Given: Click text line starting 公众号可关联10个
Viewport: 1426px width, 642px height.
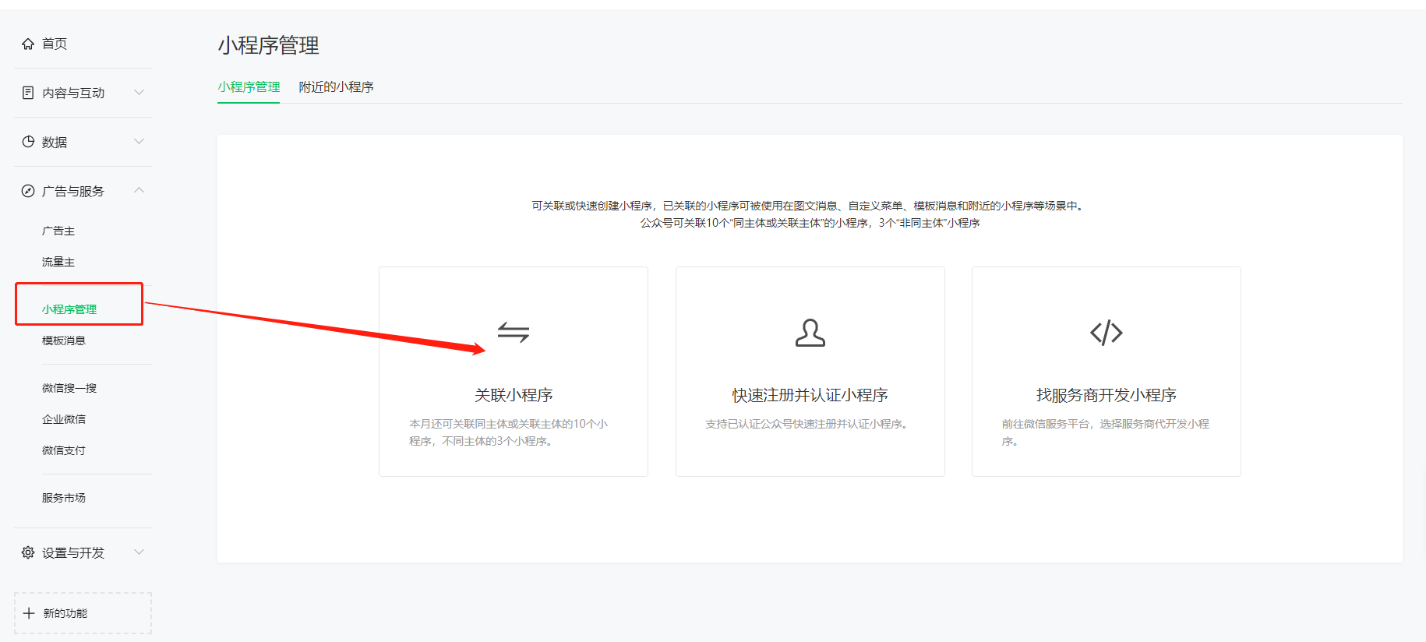Looking at the screenshot, I should pyautogui.click(x=810, y=223).
